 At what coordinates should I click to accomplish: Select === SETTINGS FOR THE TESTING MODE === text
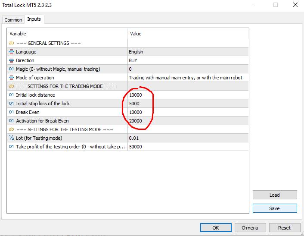pos(65,129)
